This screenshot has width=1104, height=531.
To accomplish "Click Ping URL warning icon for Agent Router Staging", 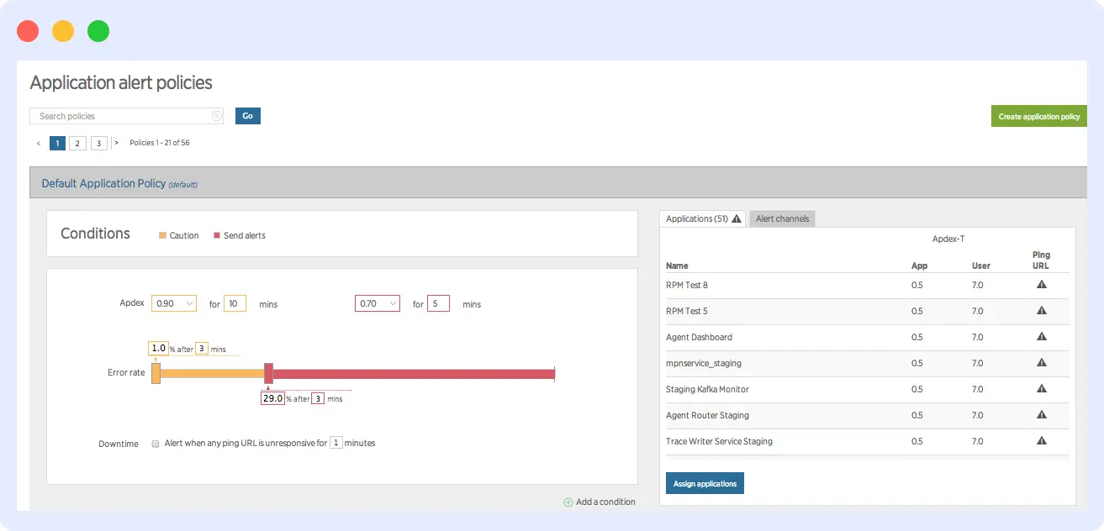I will (x=1041, y=415).
